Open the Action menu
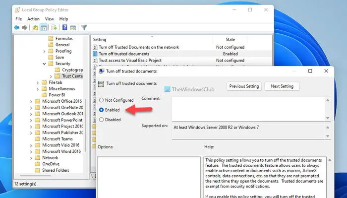 coord(33,19)
